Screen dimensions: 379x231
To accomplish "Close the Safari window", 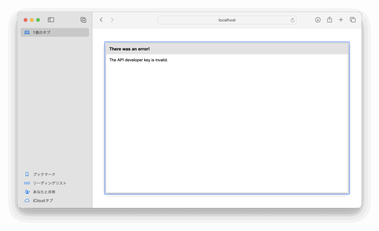I will 26,20.
